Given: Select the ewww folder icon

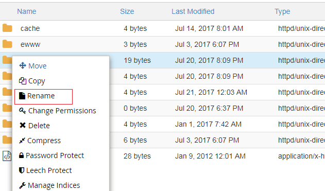Looking at the screenshot, I should click(7, 44).
